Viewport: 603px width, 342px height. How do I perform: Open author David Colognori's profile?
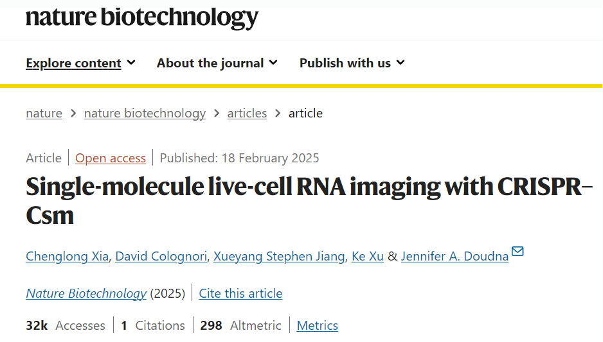162,257
